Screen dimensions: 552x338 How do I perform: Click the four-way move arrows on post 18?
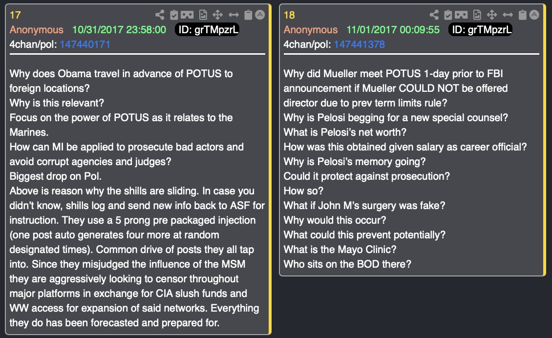pyautogui.click(x=492, y=15)
